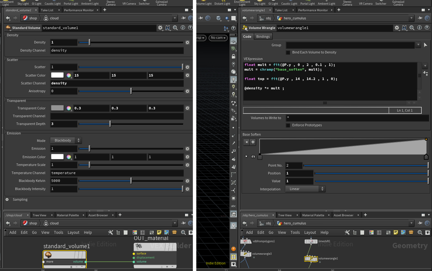Screen dimensions: 432x271
Task: Open Transparent Color picker wheel
Action: coord(69,108)
